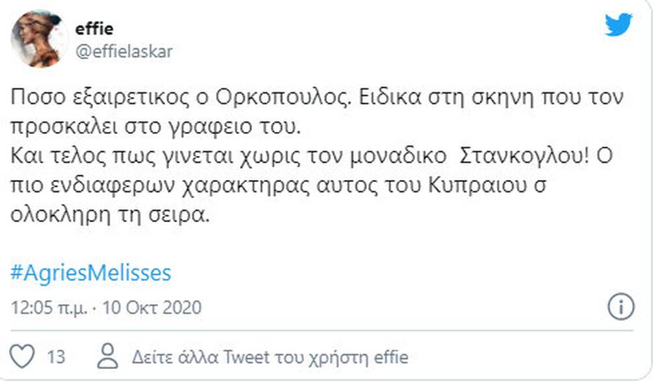Click the display name "effie"
This screenshot has height=382, width=666.
click(x=96, y=28)
